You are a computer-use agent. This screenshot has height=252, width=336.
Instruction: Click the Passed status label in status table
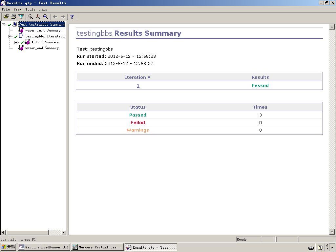pos(137,115)
